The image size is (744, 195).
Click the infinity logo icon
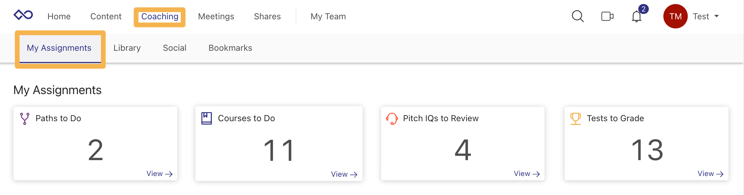tap(23, 15)
